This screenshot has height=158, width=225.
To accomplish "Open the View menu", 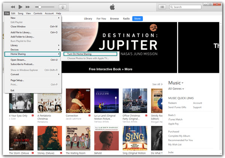I will pos(28,14).
